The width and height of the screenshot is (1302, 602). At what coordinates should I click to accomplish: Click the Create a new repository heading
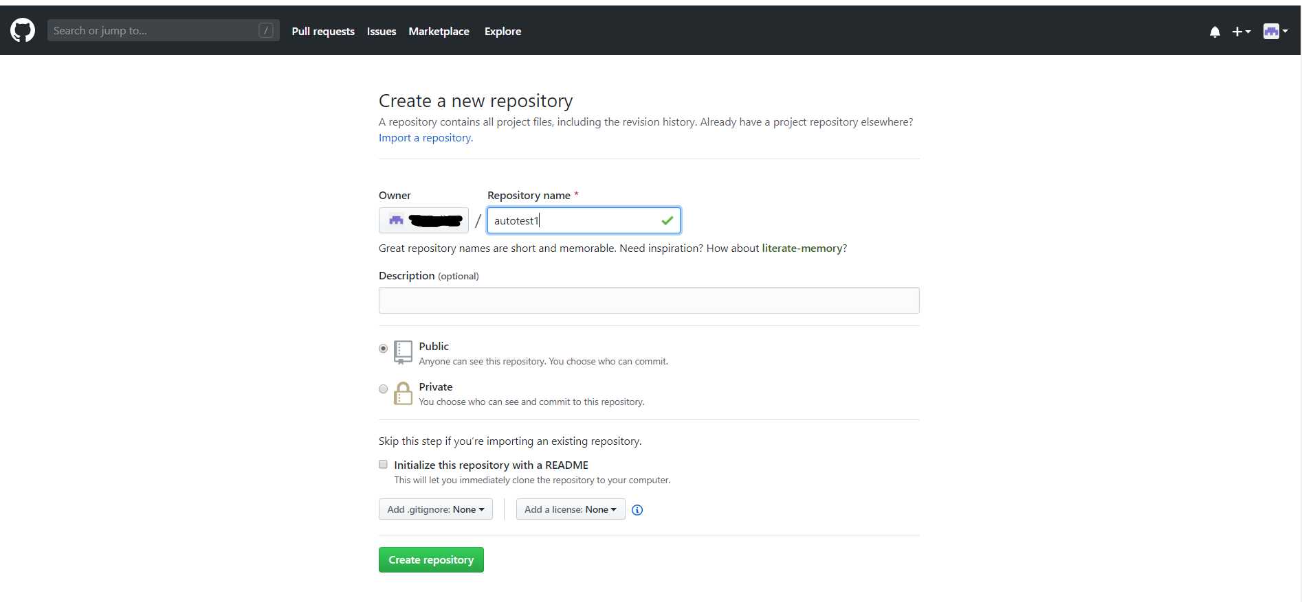pyautogui.click(x=476, y=101)
